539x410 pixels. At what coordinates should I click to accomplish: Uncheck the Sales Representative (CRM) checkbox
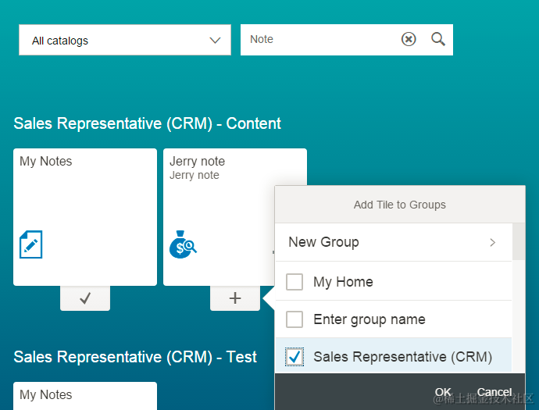coord(294,357)
